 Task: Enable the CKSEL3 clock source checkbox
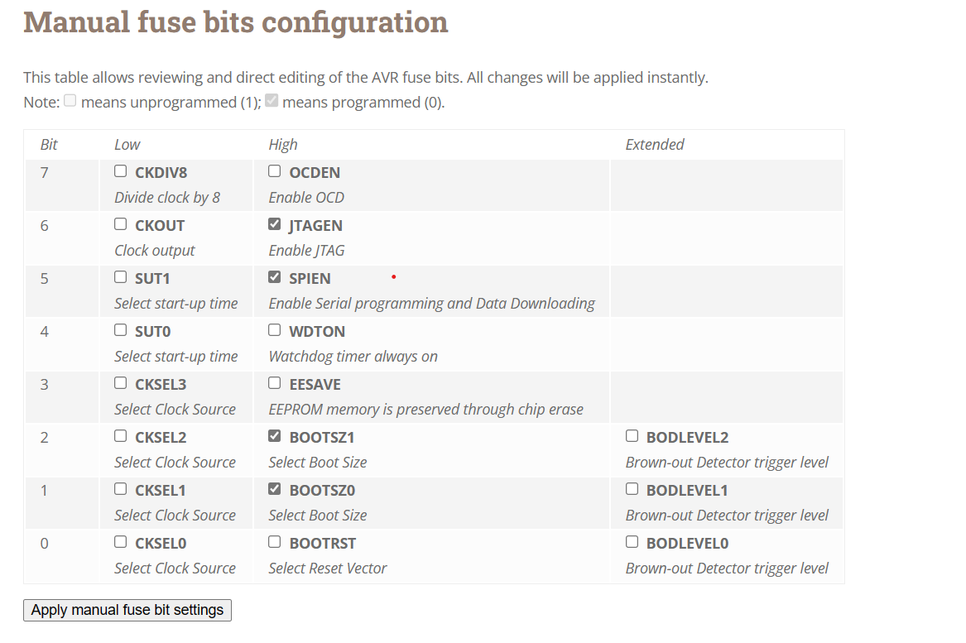coord(121,383)
